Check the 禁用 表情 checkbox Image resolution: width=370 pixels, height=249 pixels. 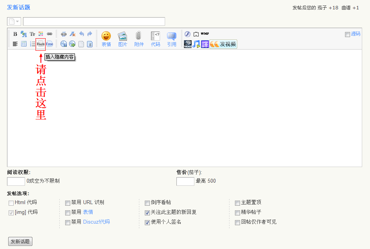pos(68,213)
